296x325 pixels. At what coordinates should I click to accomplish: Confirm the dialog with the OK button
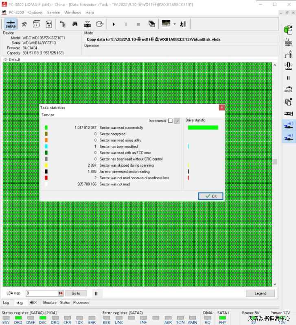210,196
